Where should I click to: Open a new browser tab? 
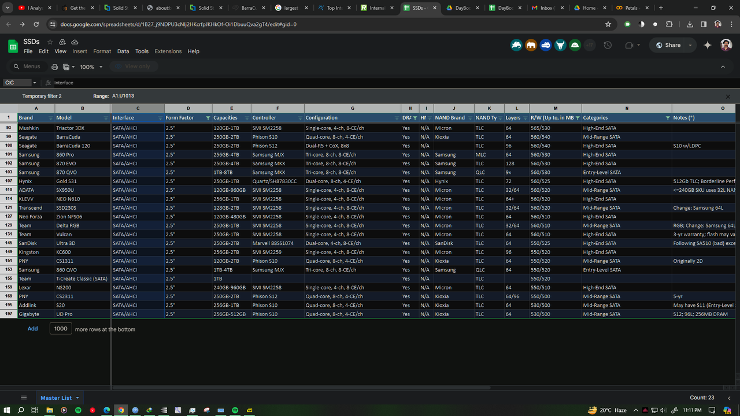(x=661, y=8)
